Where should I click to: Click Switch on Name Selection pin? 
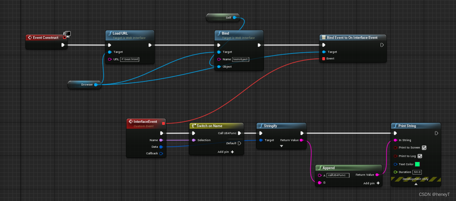193,140
